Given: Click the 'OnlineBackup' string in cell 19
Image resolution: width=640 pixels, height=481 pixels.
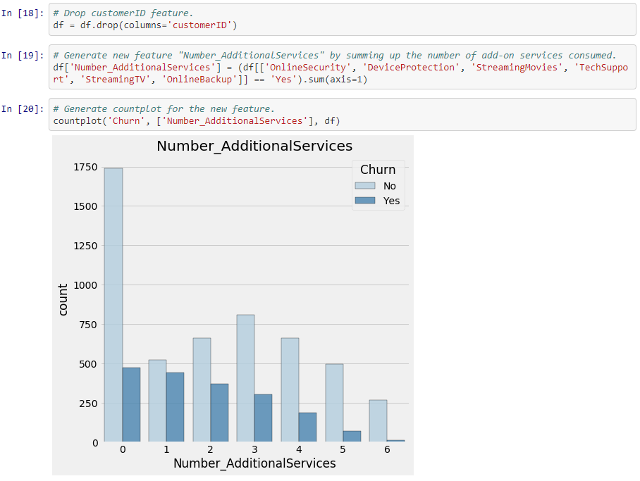Looking at the screenshot, I should pos(199,80).
